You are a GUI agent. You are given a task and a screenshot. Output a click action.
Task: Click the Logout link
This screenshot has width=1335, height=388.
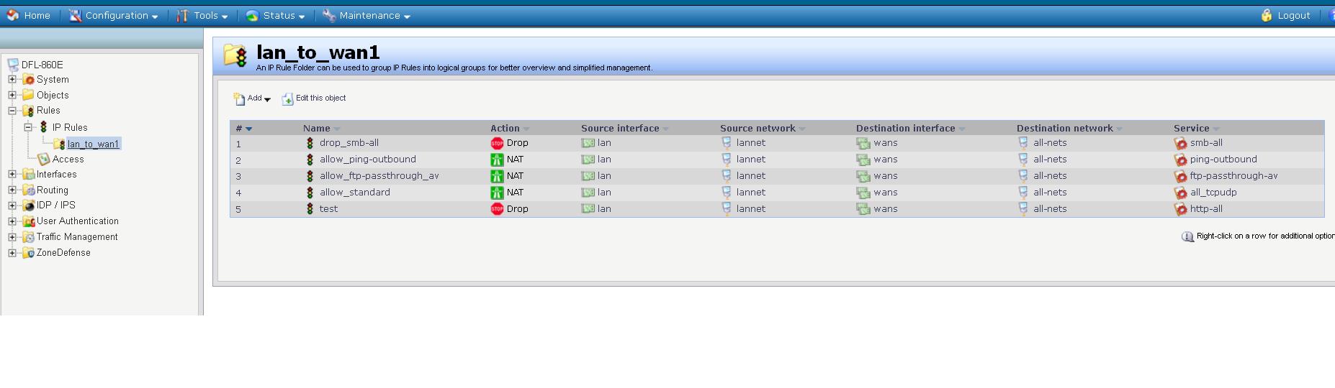1294,15
